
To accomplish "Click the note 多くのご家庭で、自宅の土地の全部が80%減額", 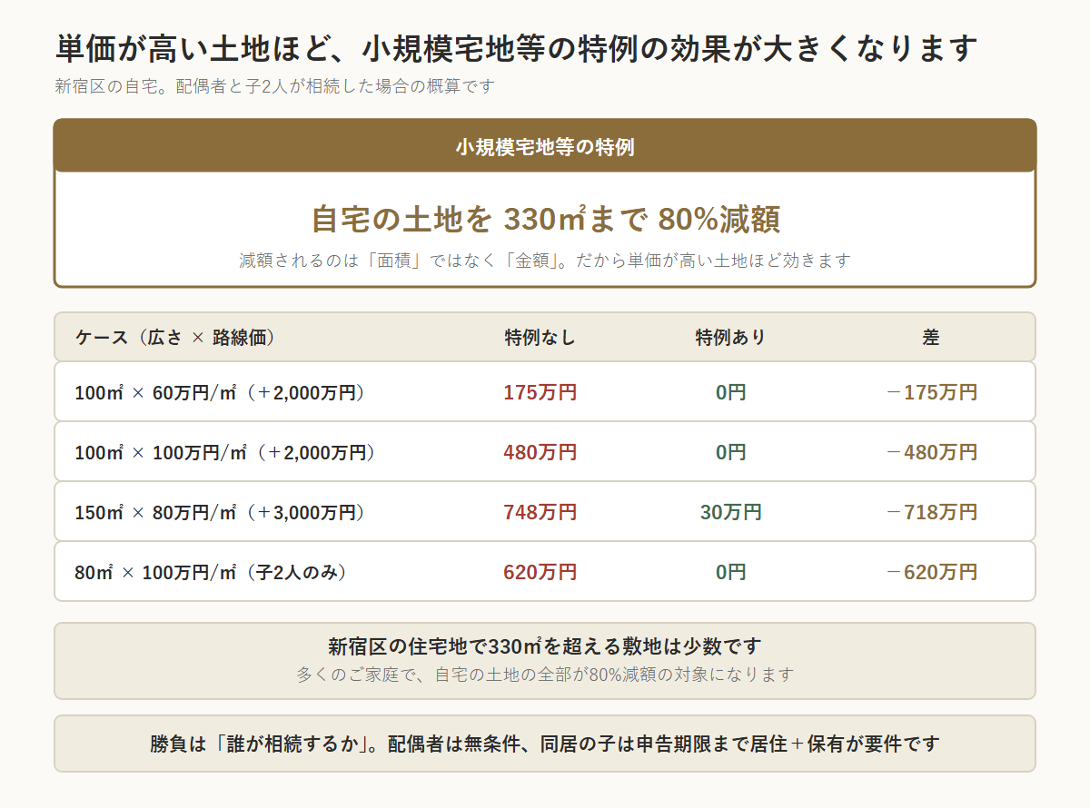I will (x=545, y=675).
